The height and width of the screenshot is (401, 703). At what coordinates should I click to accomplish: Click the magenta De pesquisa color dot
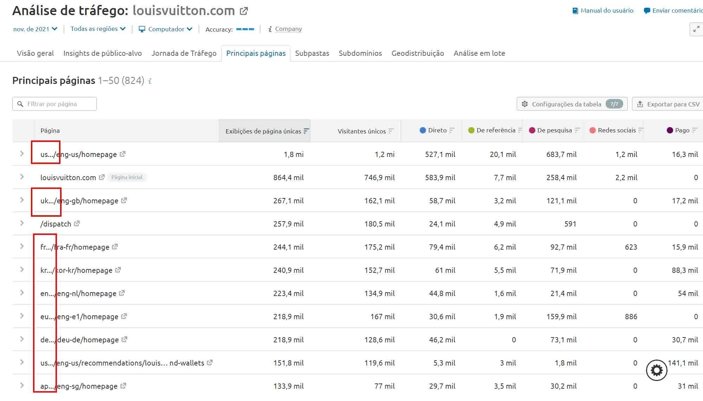532,130
